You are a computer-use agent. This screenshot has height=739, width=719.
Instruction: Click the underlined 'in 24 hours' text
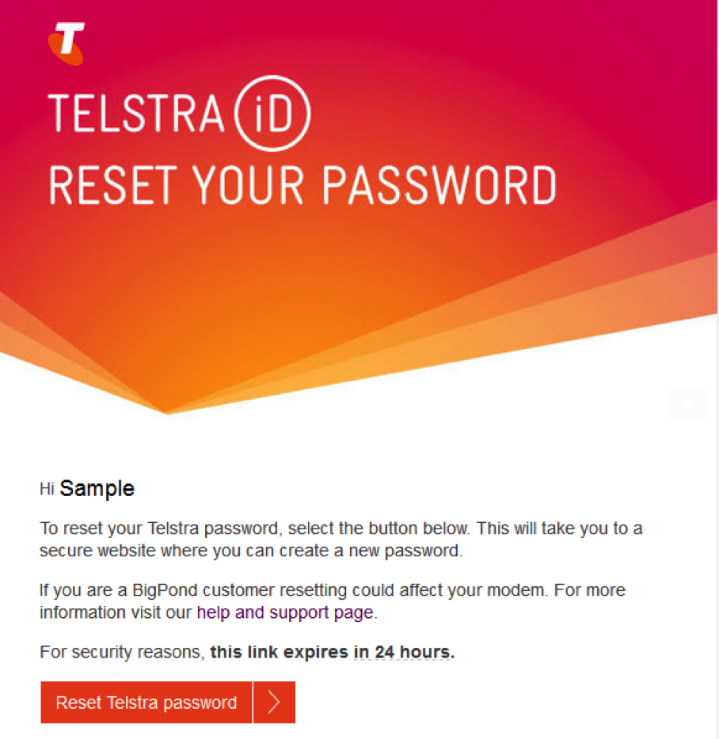click(x=404, y=653)
